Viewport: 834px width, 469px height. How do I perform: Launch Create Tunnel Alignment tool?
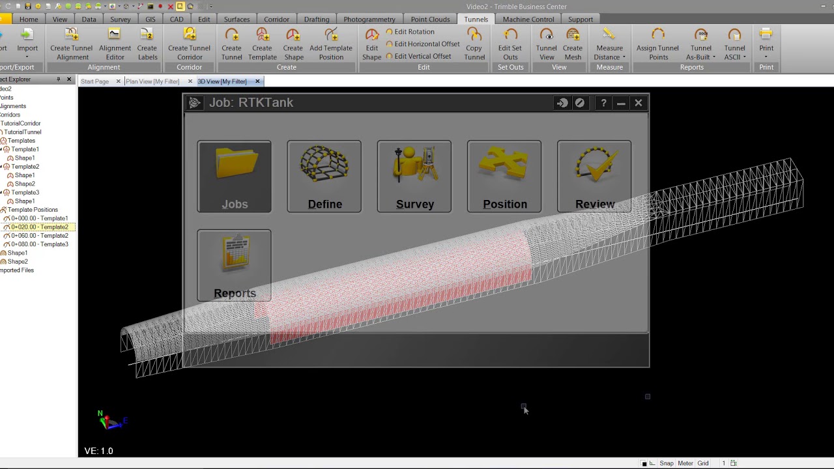tap(72, 44)
